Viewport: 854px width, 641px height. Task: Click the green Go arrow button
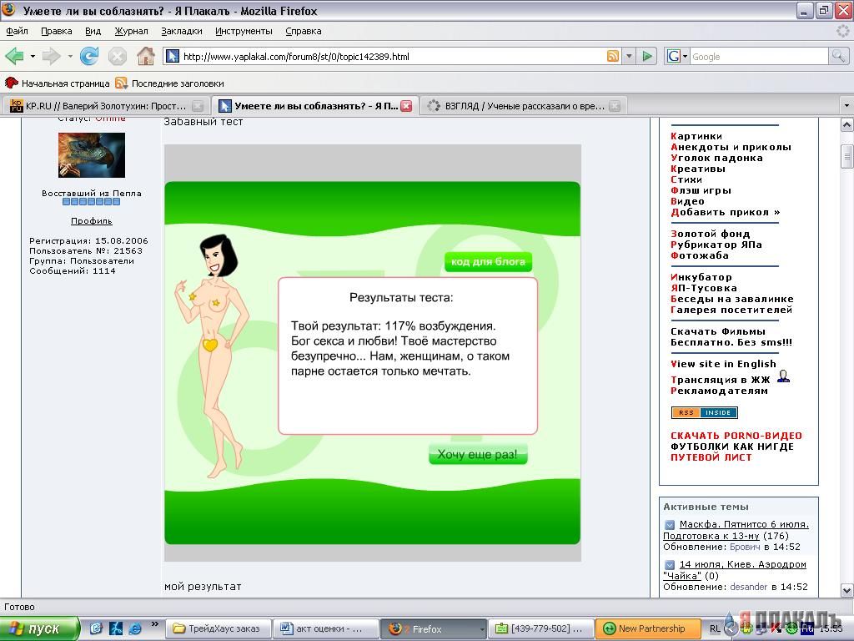[647, 56]
